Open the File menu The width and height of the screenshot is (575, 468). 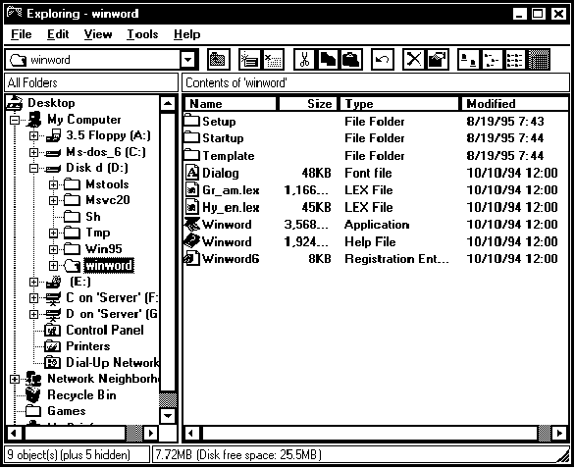tap(22, 34)
